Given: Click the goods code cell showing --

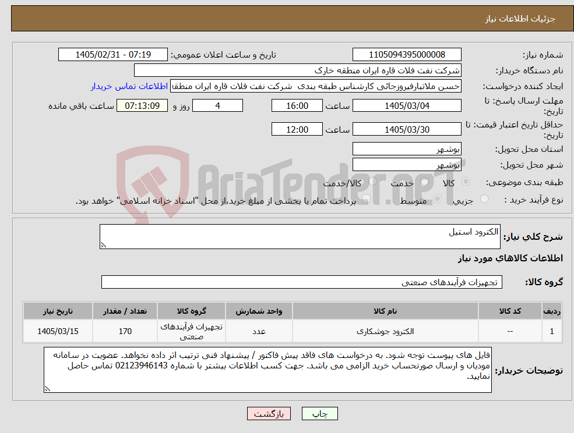Looking at the screenshot, I should tap(510, 331).
